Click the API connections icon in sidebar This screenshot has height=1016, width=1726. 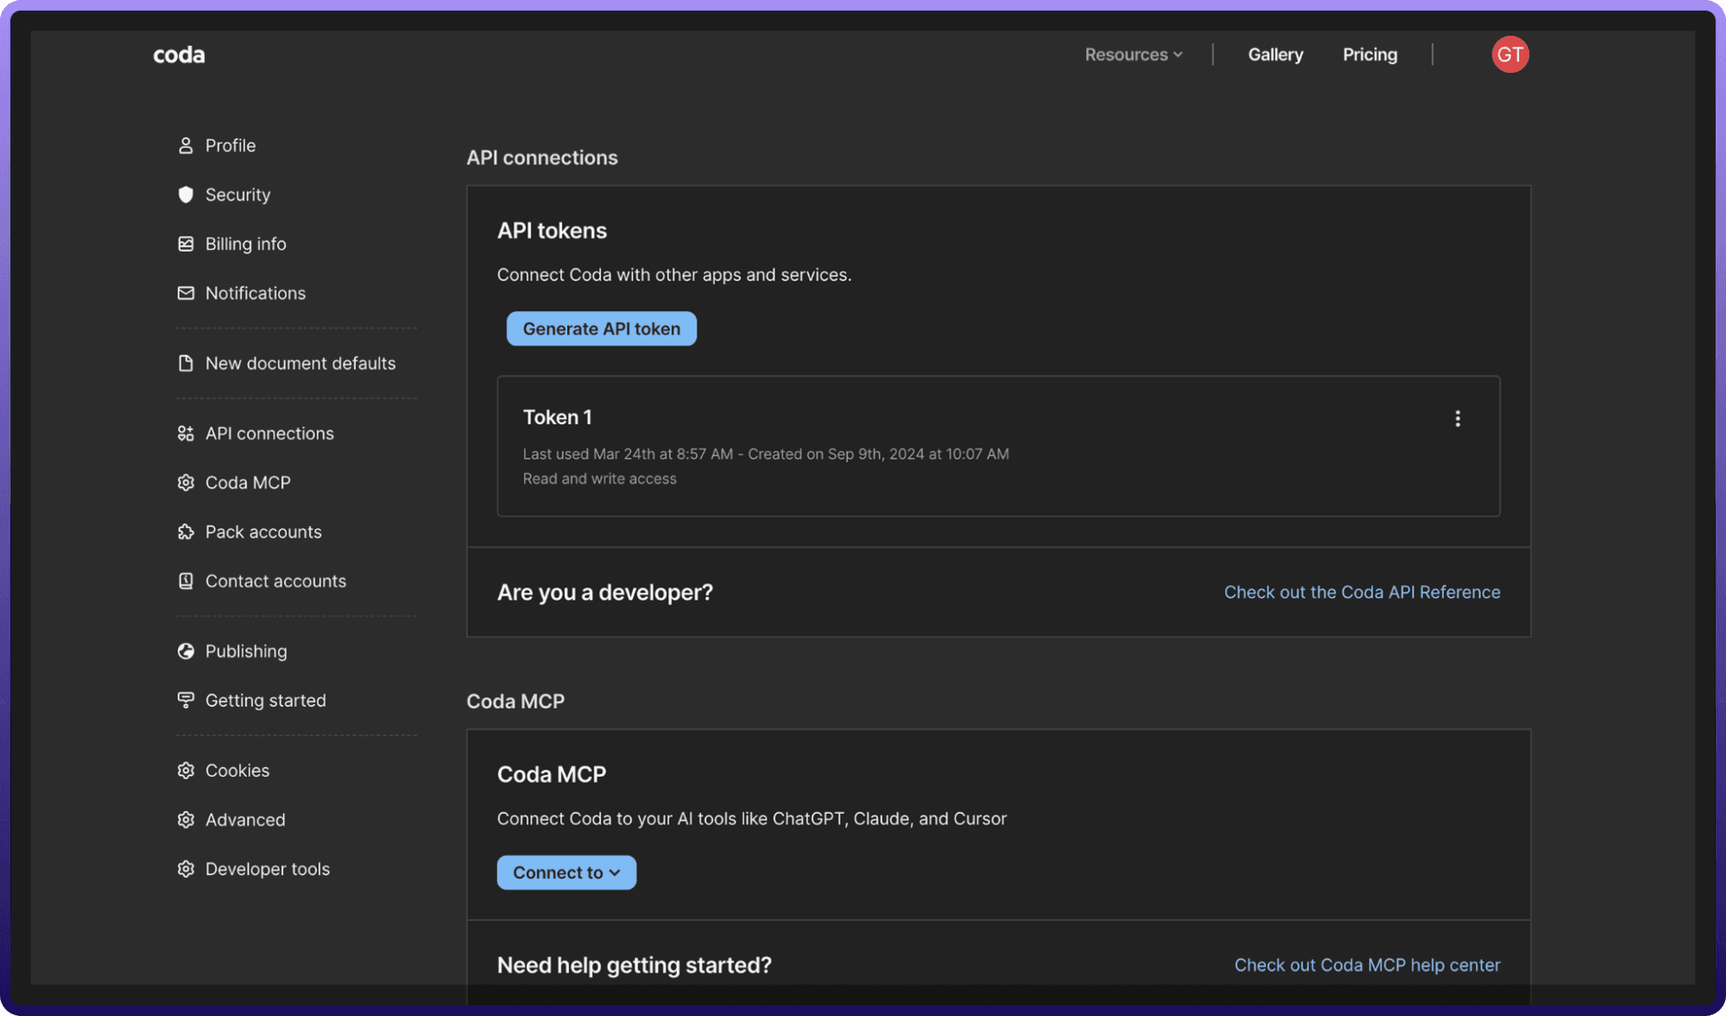coord(185,433)
